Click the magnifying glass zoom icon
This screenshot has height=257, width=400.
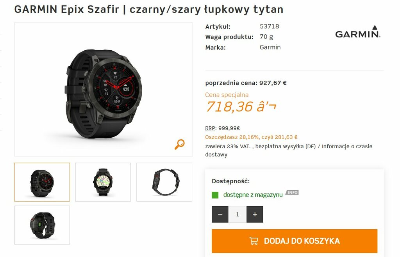(180, 144)
